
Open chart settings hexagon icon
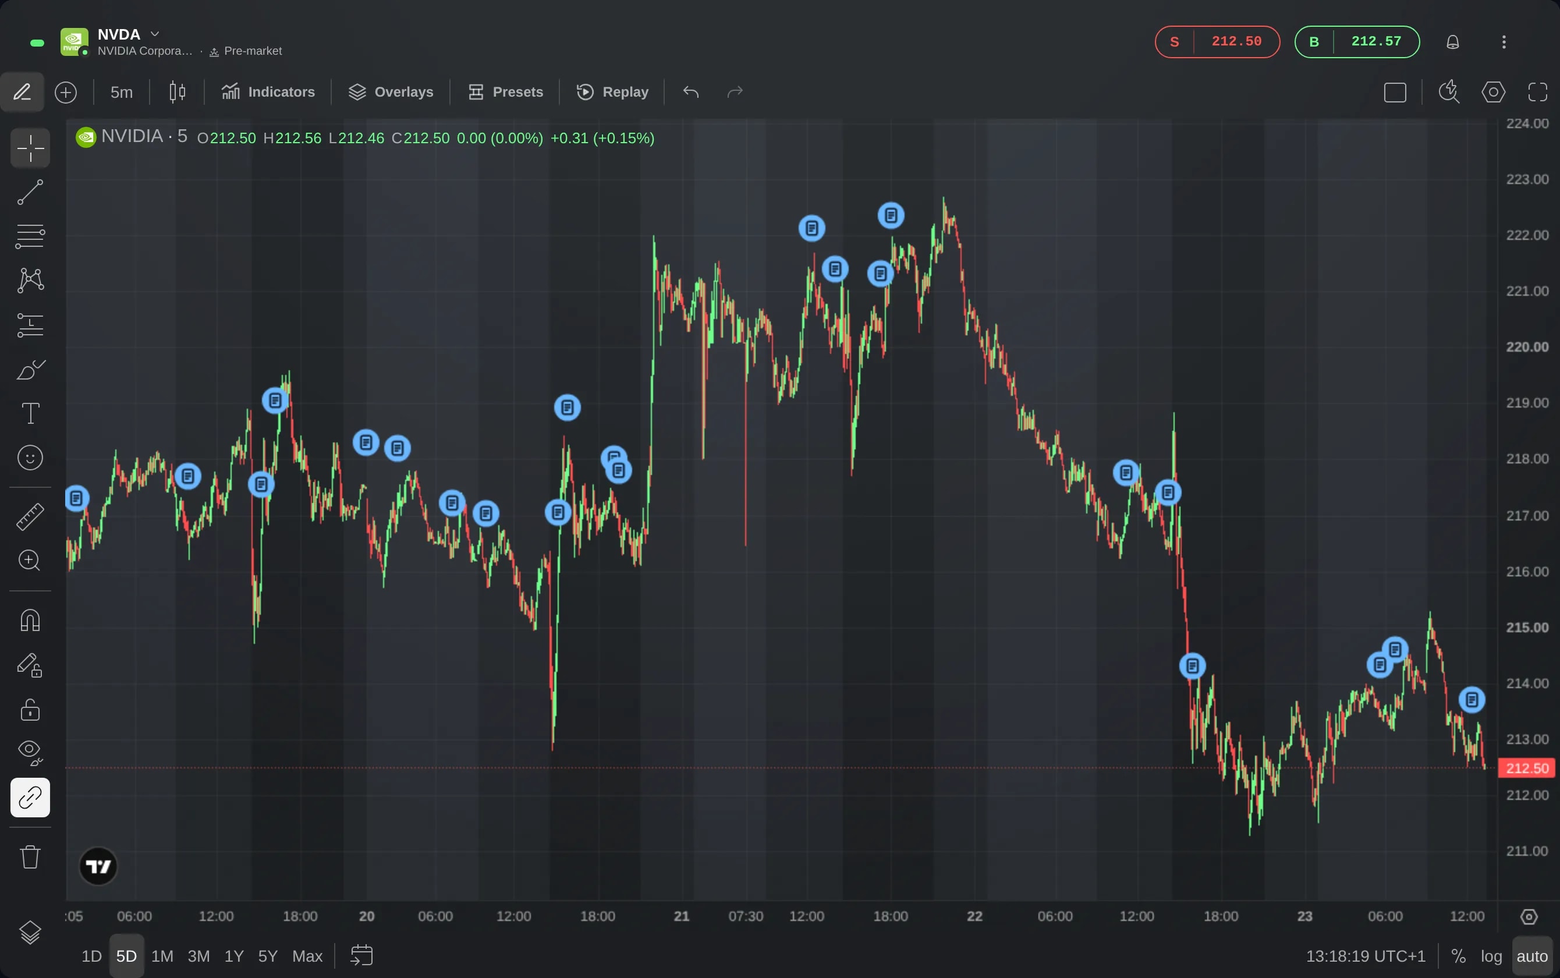click(1494, 92)
